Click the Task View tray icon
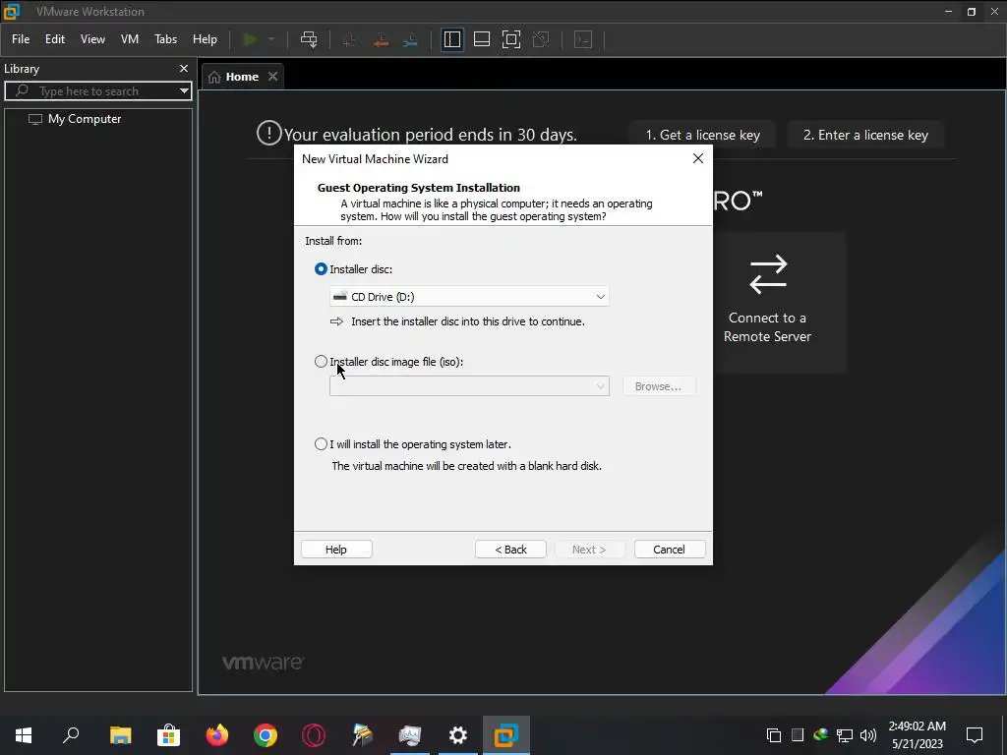Viewport: 1007px width, 755px height. click(774, 735)
